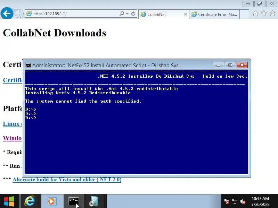
Task: Maximize the NetFx452 command prompt window
Action: coord(230,65)
